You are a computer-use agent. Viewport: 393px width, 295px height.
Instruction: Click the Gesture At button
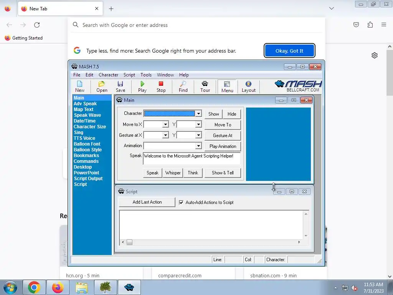tap(223, 136)
